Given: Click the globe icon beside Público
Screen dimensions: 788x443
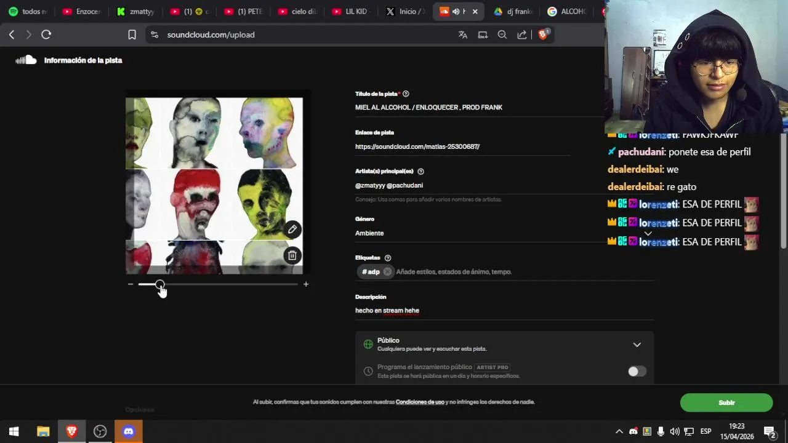Looking at the screenshot, I should pos(368,345).
